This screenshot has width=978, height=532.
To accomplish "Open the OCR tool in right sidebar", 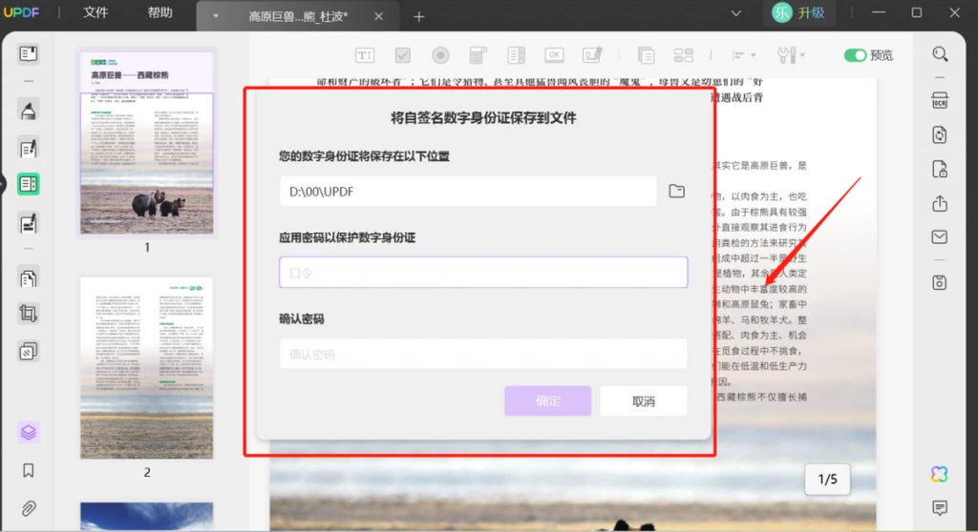I will point(940,101).
